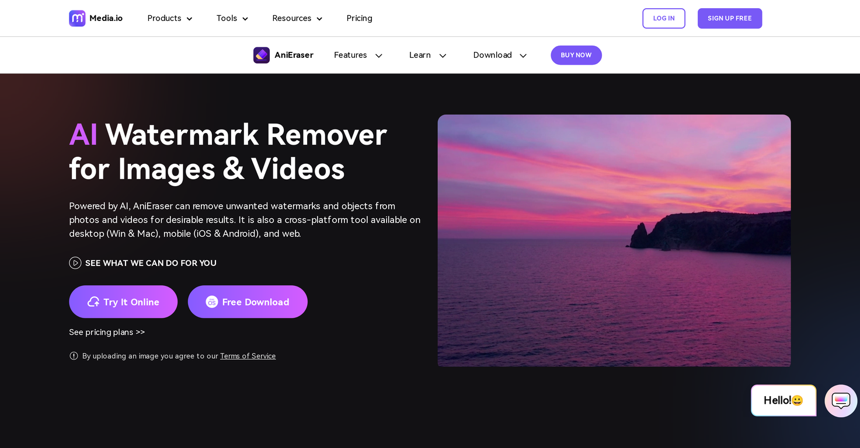This screenshot has width=860, height=448.
Task: Open the Download dropdown
Action: click(499, 55)
